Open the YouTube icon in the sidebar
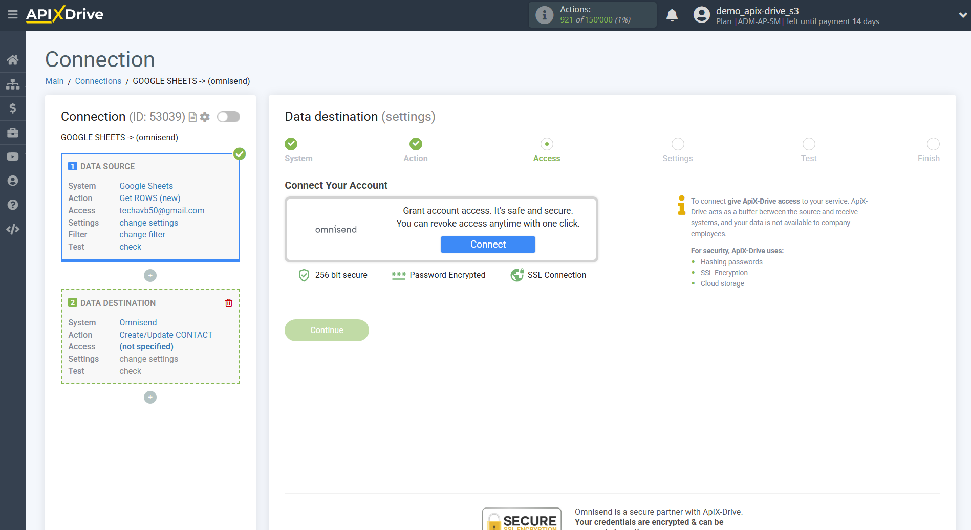The width and height of the screenshot is (971, 530). 13,156
